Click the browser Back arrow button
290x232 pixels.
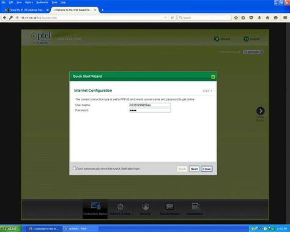pos(4,18)
